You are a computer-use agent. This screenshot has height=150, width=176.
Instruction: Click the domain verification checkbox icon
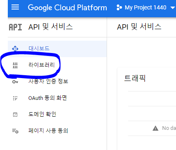click(15, 115)
